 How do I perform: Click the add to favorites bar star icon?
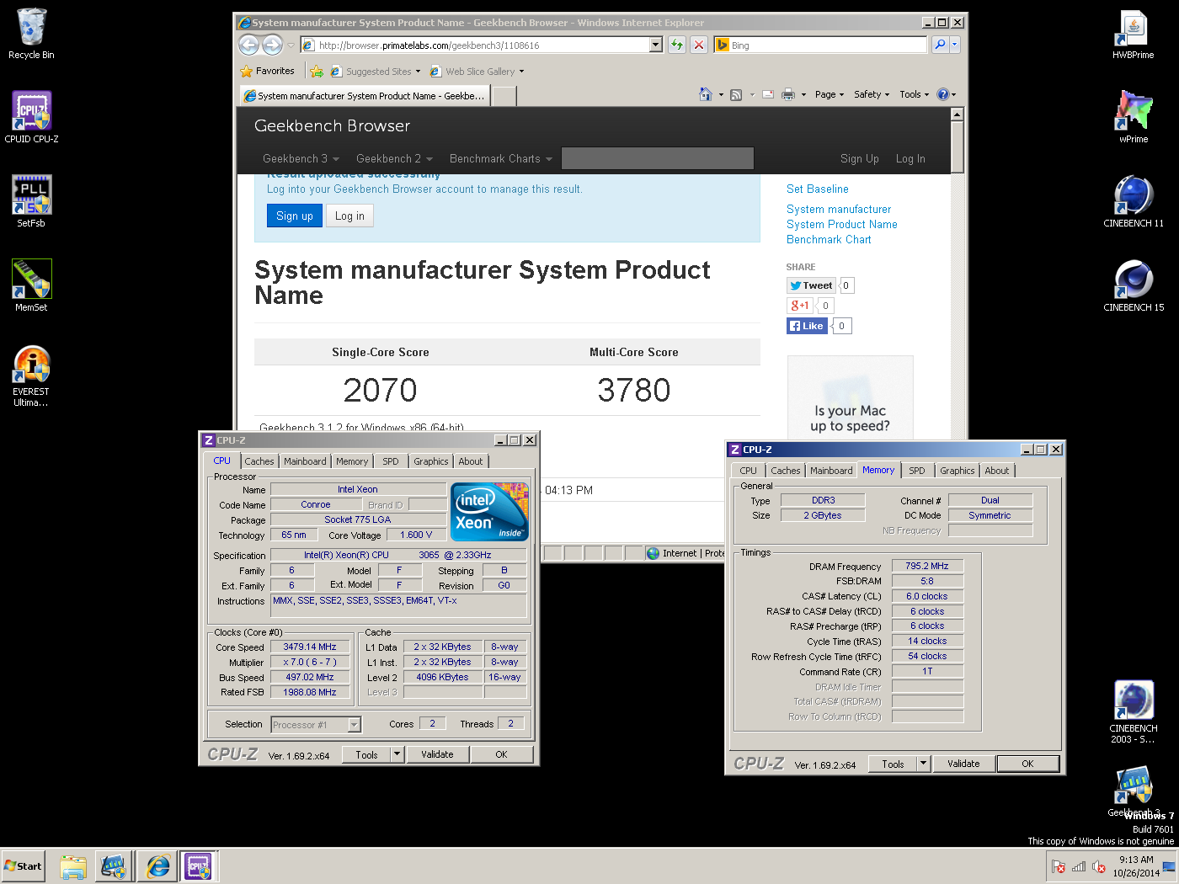point(317,71)
